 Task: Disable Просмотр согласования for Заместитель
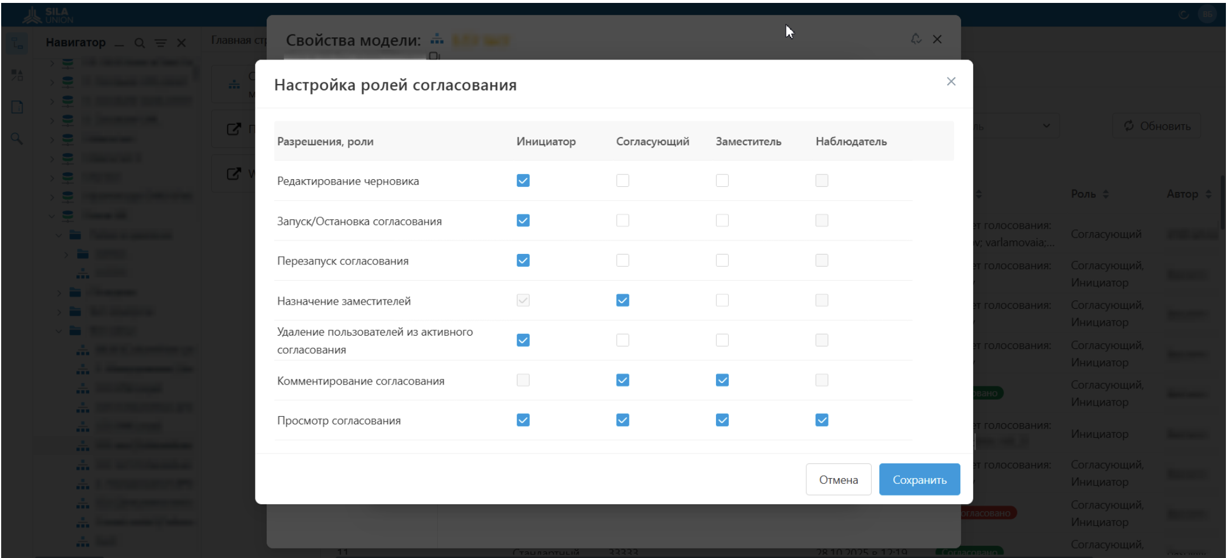(x=722, y=420)
